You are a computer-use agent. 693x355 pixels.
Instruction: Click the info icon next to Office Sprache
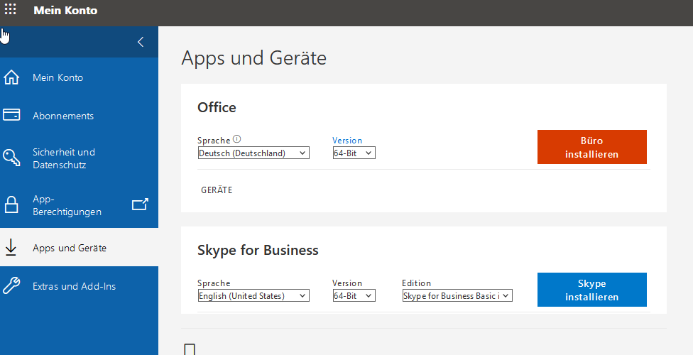[x=237, y=139]
